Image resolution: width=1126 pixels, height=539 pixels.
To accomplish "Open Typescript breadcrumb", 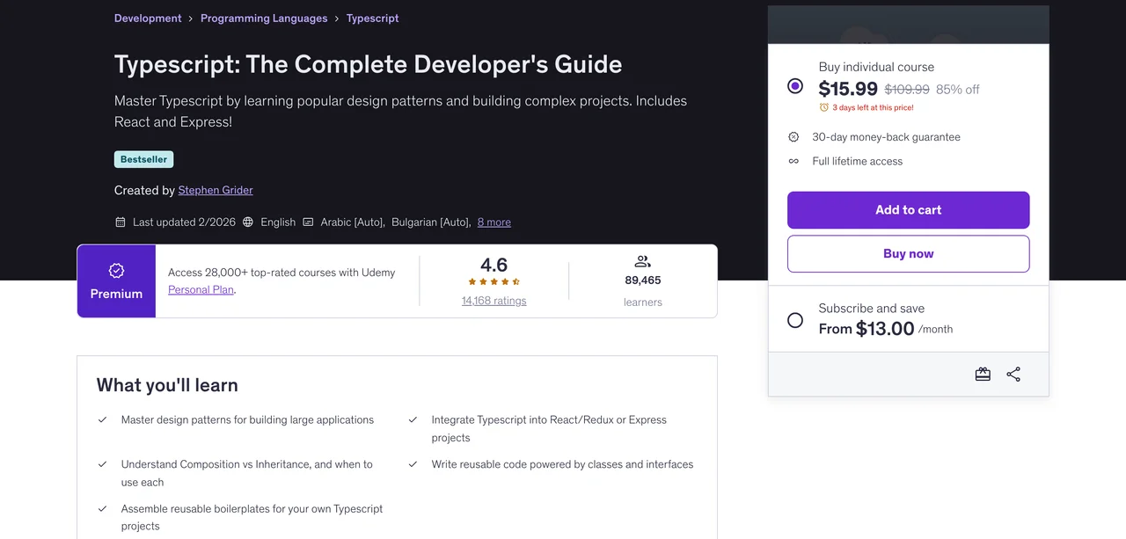I will (x=373, y=18).
